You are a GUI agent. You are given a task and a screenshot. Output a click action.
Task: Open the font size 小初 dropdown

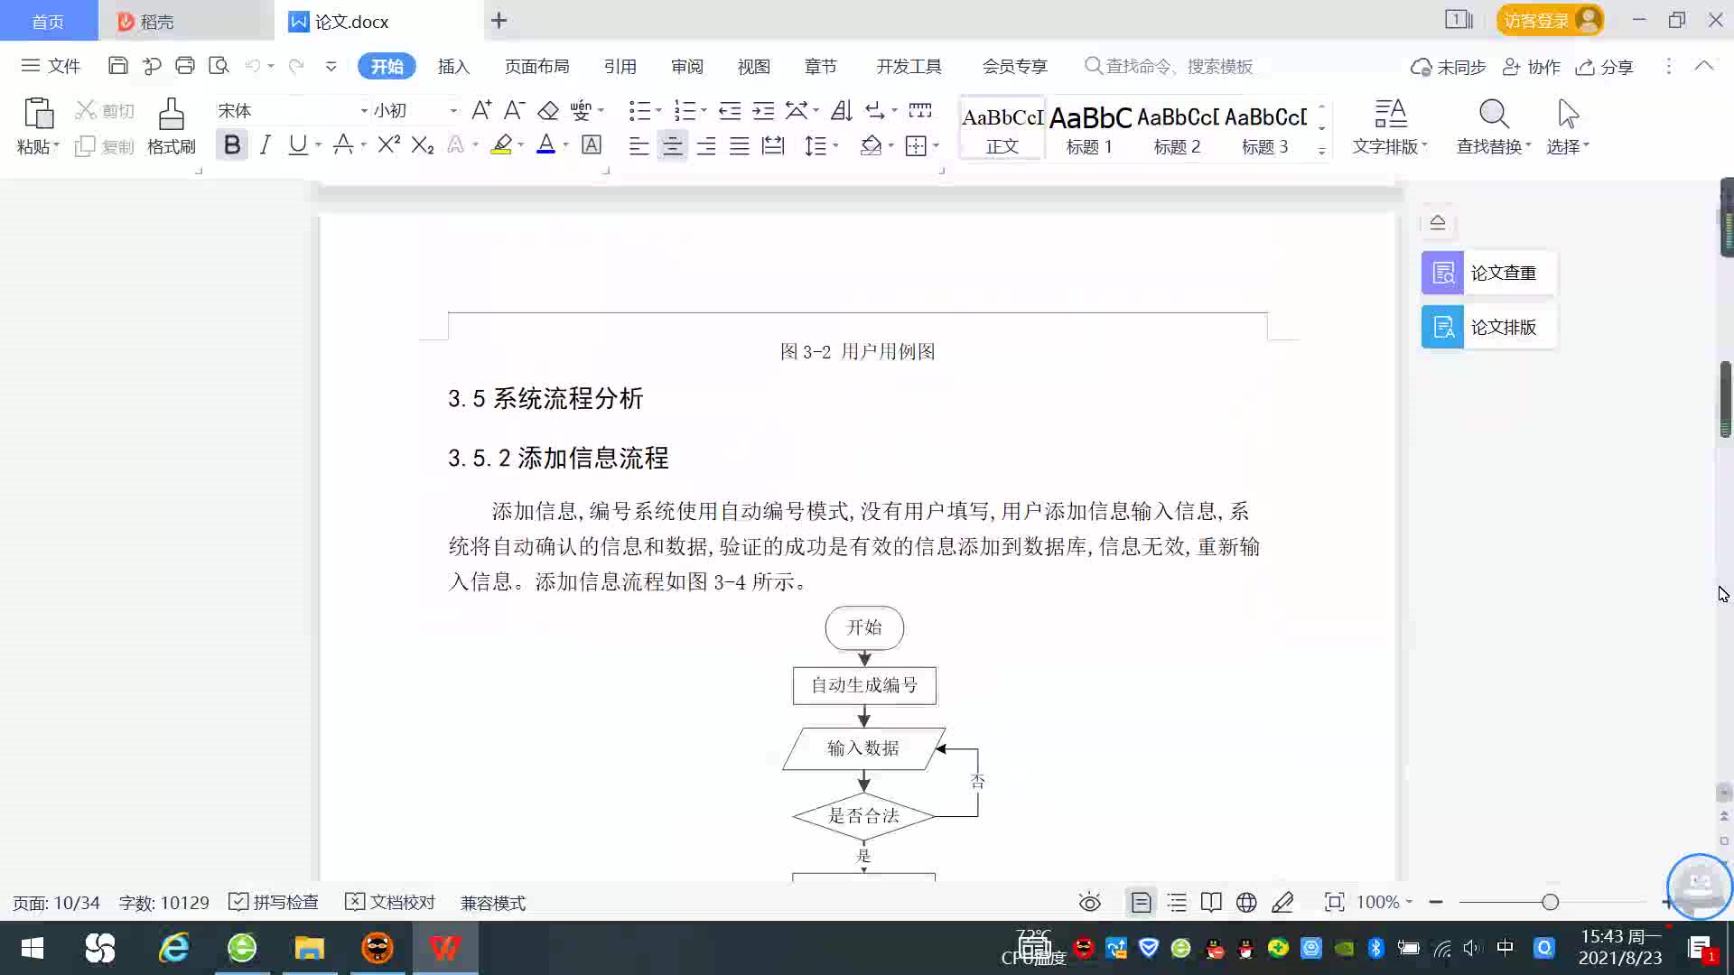[x=453, y=110]
